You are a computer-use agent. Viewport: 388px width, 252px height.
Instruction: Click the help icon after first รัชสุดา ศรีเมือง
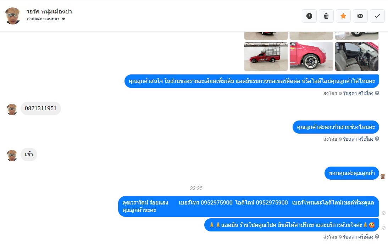point(377,93)
